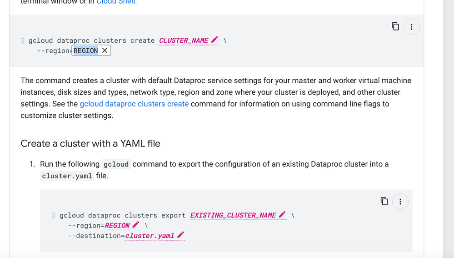Click the inline gcloud code word
The width and height of the screenshot is (454, 258).
click(x=116, y=164)
